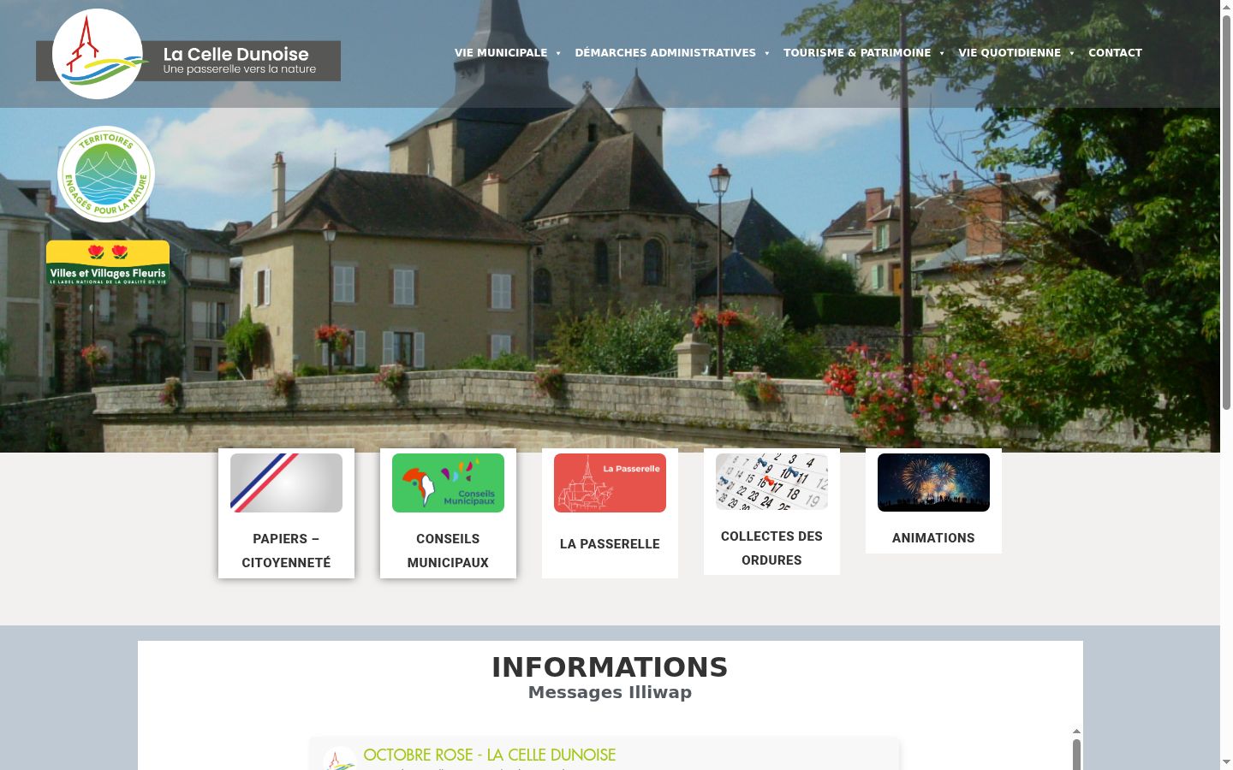Click the calendar image for waste collection
The height and width of the screenshot is (770, 1233).
point(771,482)
